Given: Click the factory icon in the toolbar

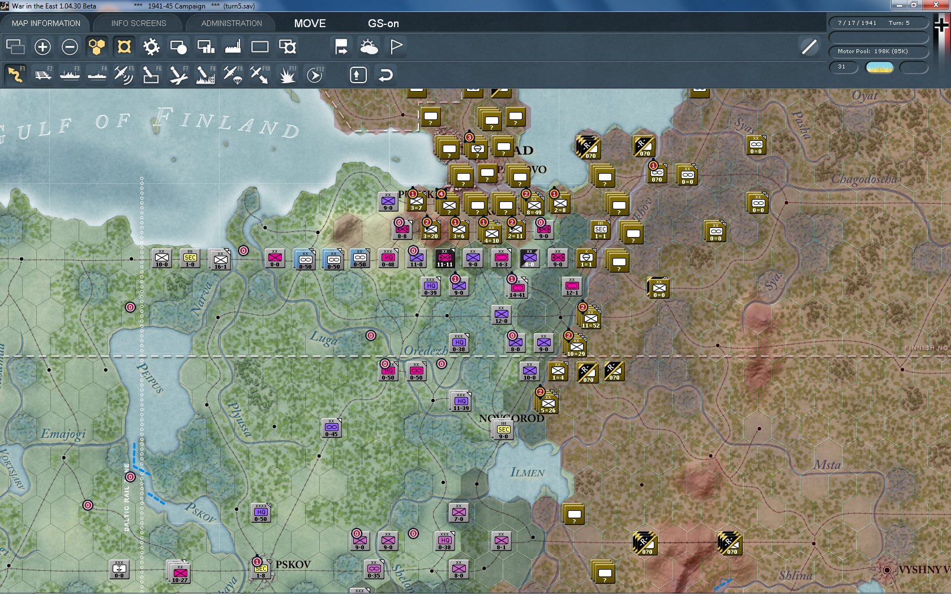Looking at the screenshot, I should point(233,47).
